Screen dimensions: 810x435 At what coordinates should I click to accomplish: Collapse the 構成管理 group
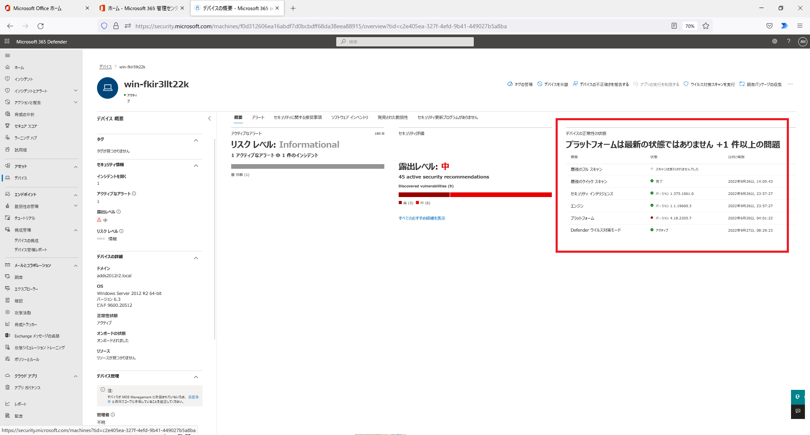pyautogui.click(x=76, y=230)
